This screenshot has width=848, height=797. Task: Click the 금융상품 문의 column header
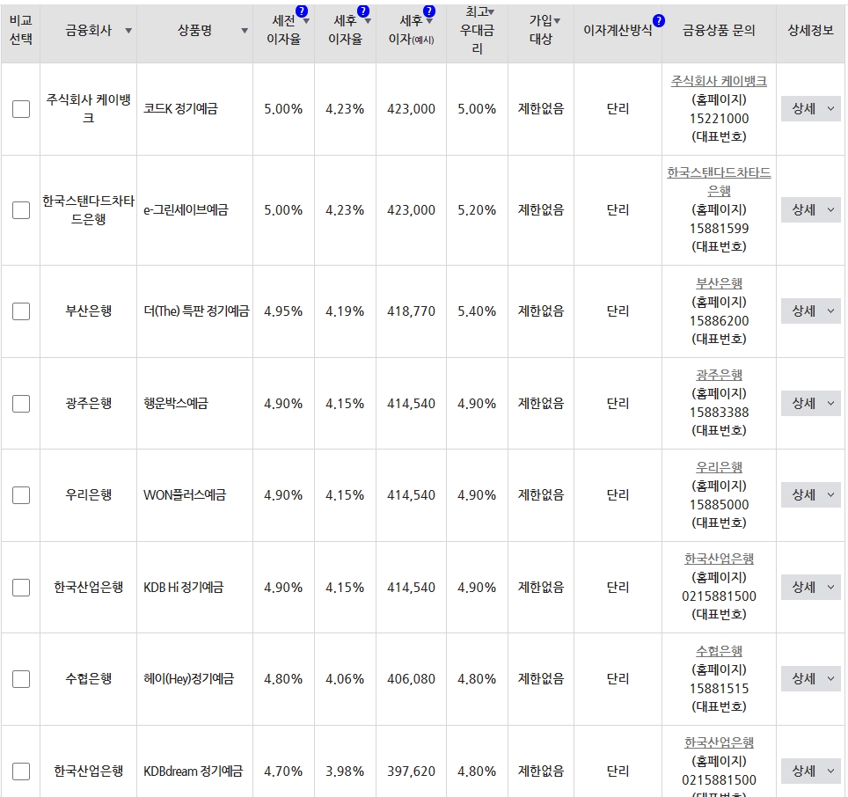coord(719,30)
